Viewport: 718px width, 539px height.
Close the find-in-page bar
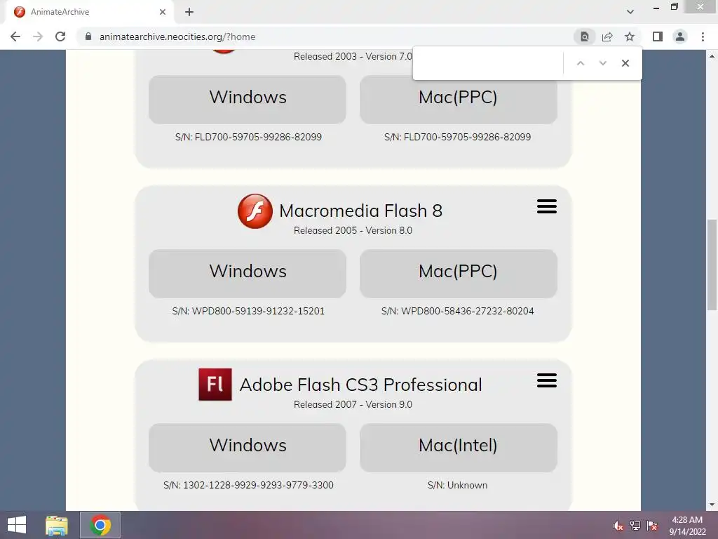tap(625, 63)
